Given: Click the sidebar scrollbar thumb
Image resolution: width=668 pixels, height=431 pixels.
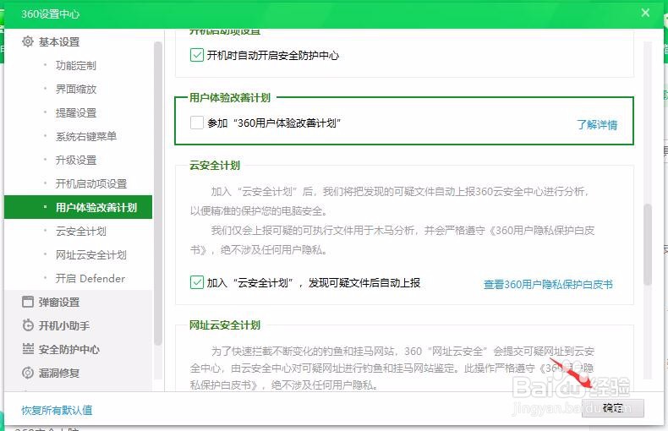Looking at the screenshot, I should pyautogui.click(x=157, y=193).
